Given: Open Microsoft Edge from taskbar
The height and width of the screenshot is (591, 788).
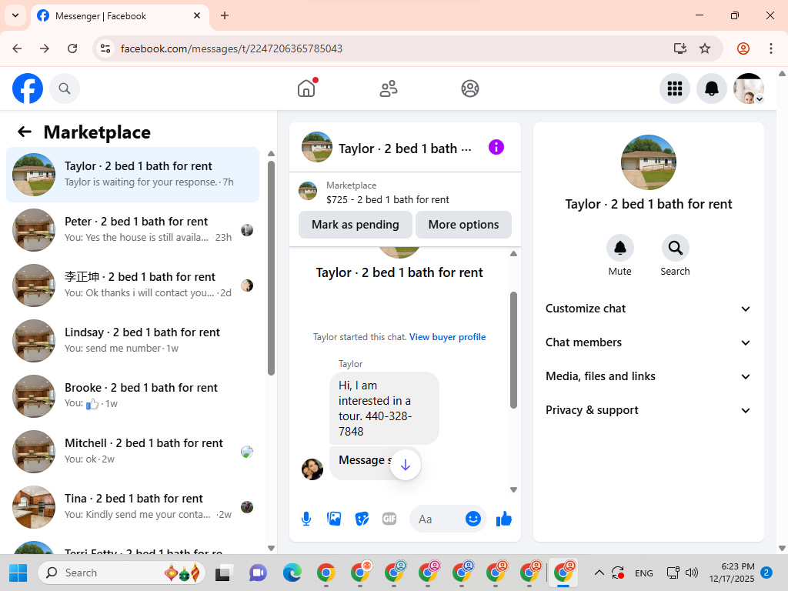Looking at the screenshot, I should 292,573.
